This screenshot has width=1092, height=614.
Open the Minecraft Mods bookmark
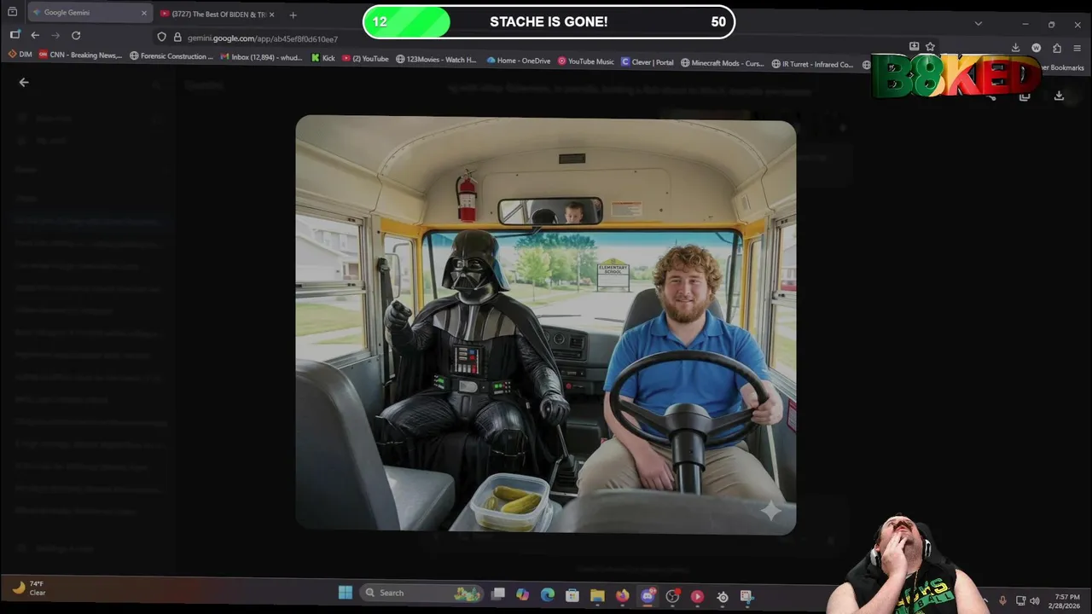pyautogui.click(x=723, y=63)
